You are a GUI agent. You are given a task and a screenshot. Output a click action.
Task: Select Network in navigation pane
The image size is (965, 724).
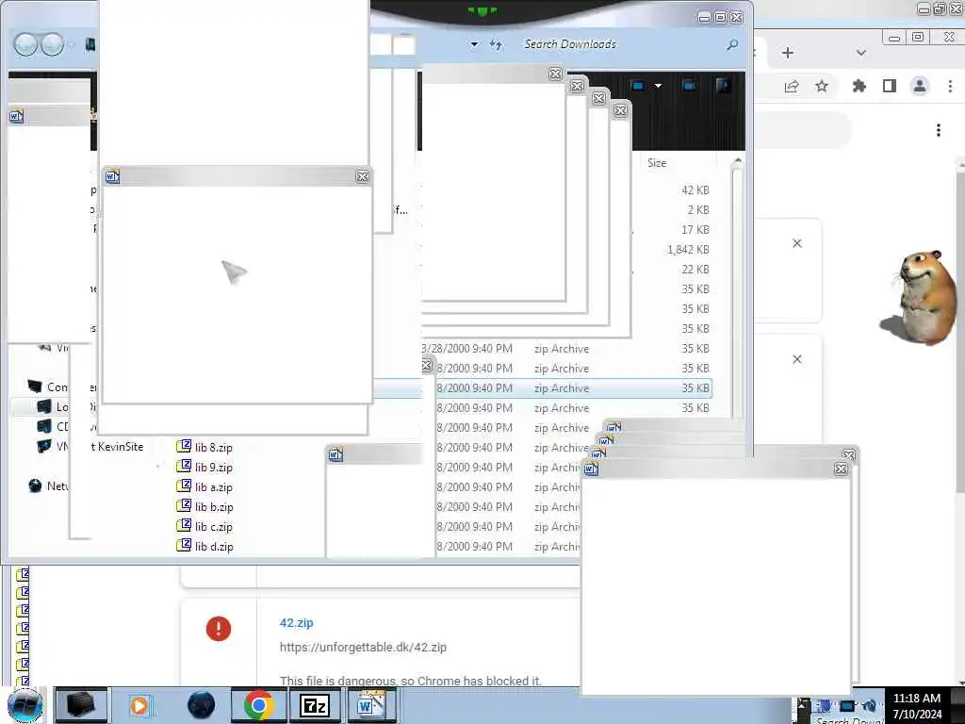[48, 485]
